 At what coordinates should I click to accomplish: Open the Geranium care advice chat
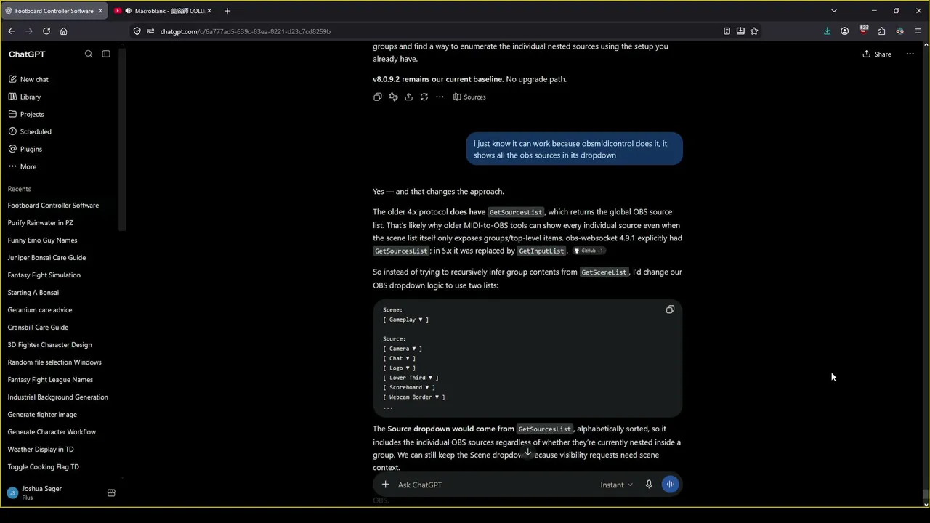(x=40, y=310)
